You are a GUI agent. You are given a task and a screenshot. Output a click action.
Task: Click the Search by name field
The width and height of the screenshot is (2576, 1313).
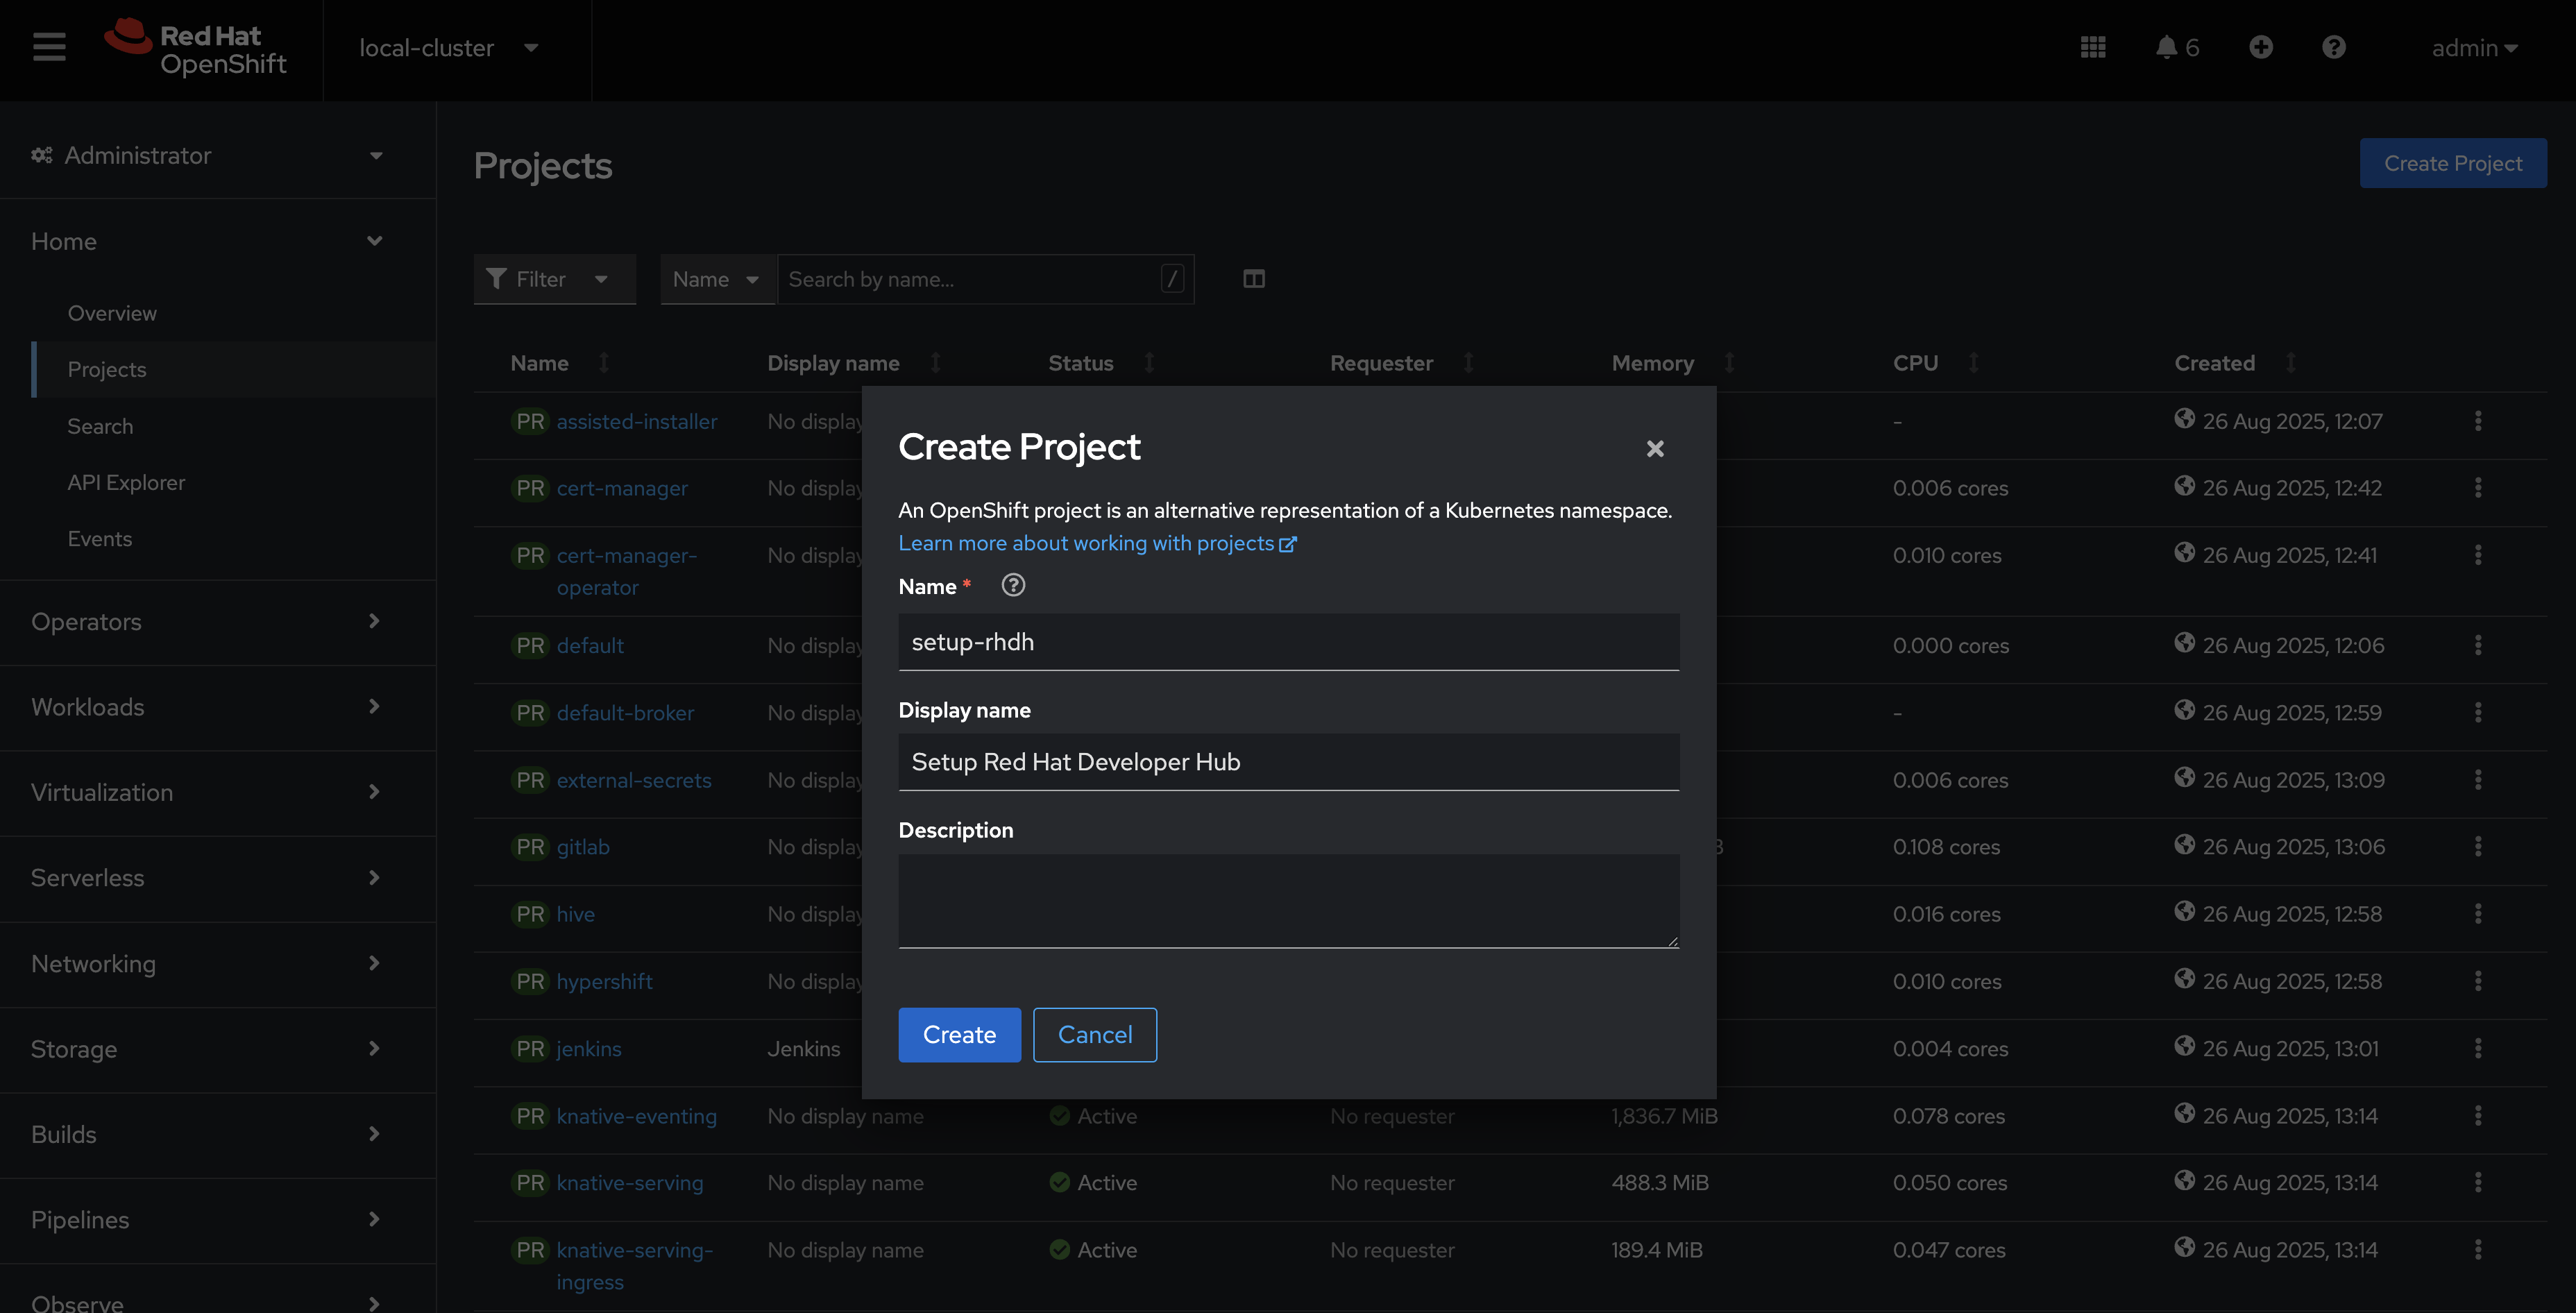(x=985, y=279)
